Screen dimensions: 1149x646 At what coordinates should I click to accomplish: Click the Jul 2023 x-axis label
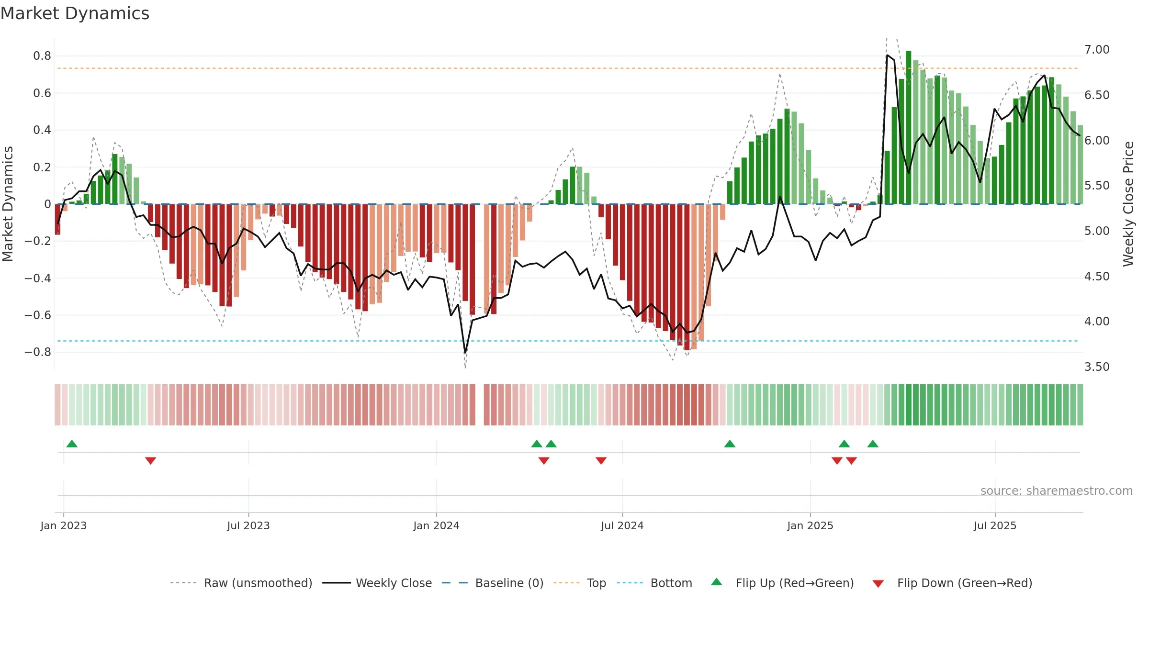[248, 526]
